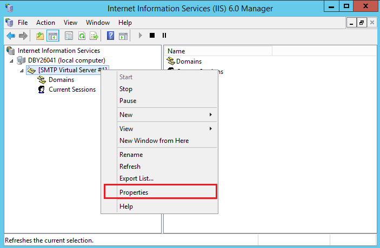This screenshot has height=248, width=380.
Task: Click the Back arrow toolbar icon
Action: [11, 36]
